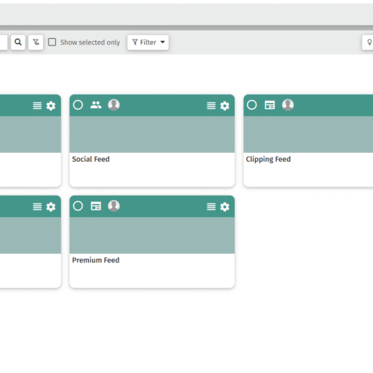
Task: Click the magnifier search button
Action: click(x=18, y=43)
